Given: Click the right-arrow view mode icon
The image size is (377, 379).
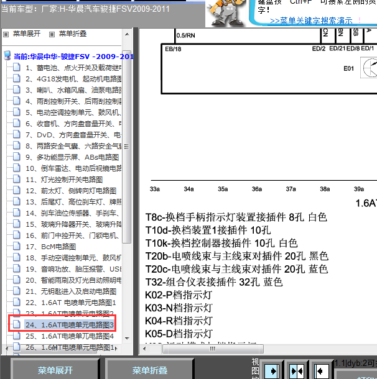Looking at the screenshot, I should point(272,371).
